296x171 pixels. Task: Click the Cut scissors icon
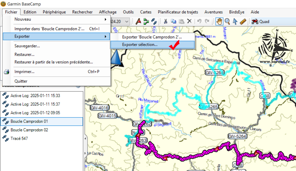tap(166, 22)
